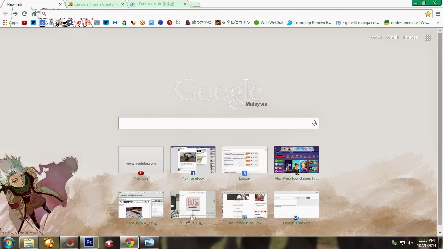Open a new tab button
The height and width of the screenshot is (249, 443).
(x=196, y=5)
